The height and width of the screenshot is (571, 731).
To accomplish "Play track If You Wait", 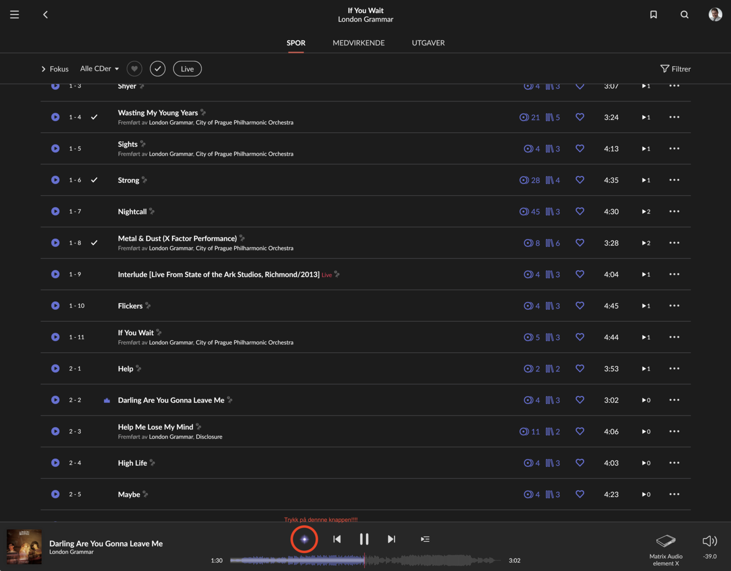I will (x=56, y=337).
